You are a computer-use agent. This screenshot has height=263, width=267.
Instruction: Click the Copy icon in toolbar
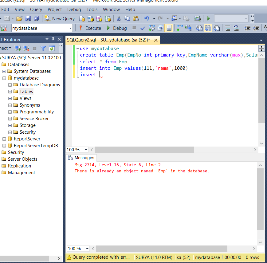127,18
